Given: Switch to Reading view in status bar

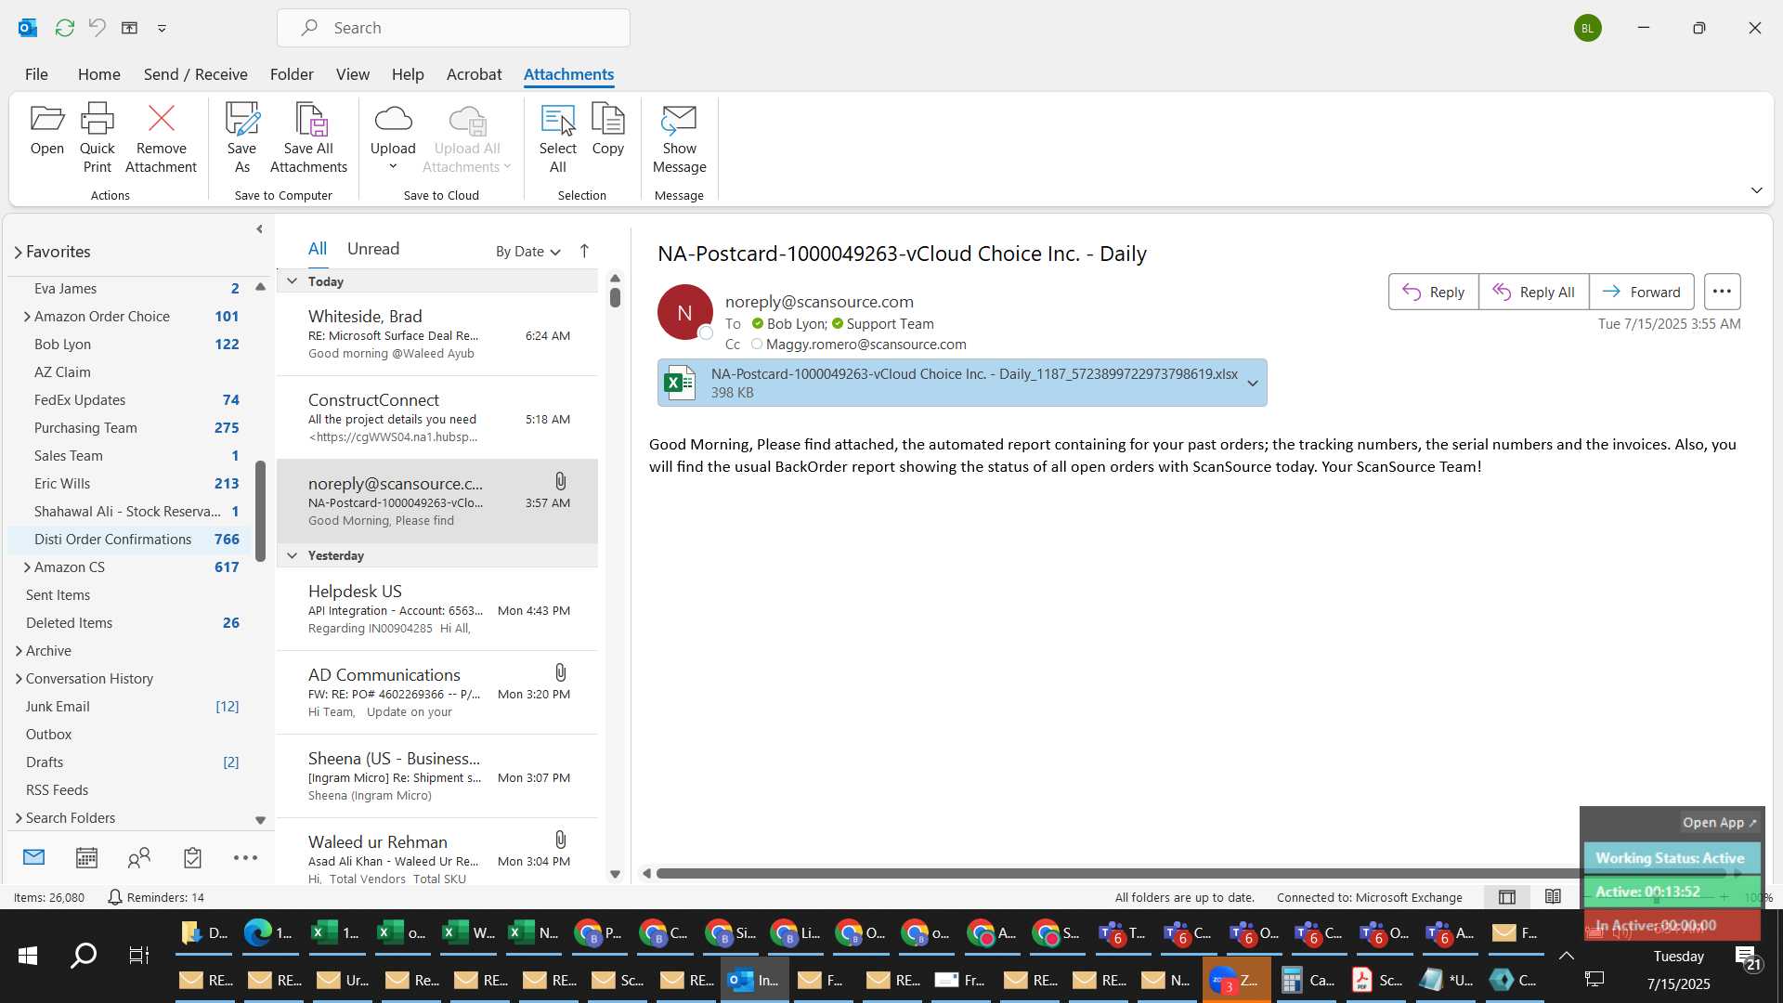Looking at the screenshot, I should click(x=1553, y=897).
